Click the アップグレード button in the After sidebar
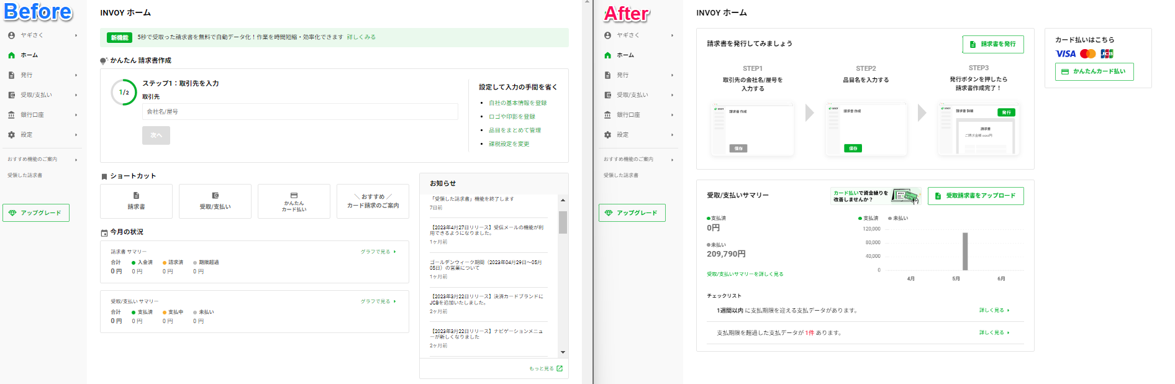The image size is (1175, 384). (632, 213)
